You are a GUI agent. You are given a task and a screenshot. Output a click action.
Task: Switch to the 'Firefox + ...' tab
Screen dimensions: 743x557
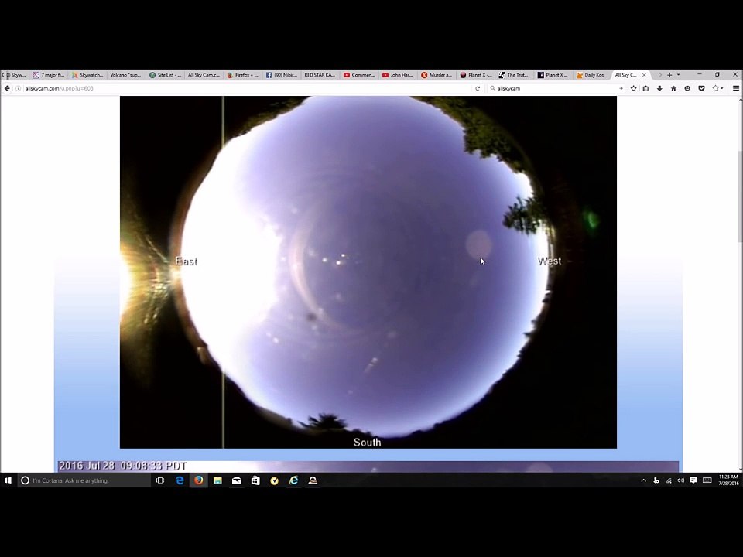pyautogui.click(x=242, y=75)
